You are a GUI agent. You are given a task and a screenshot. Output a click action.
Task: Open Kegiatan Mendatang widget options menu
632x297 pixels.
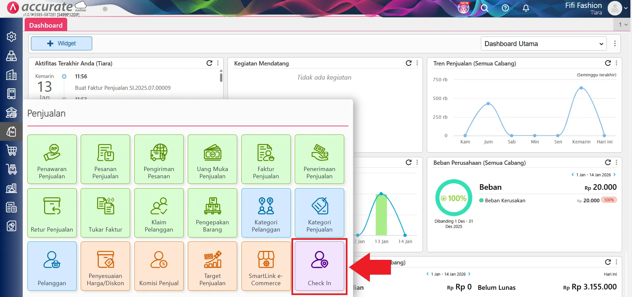[417, 63]
